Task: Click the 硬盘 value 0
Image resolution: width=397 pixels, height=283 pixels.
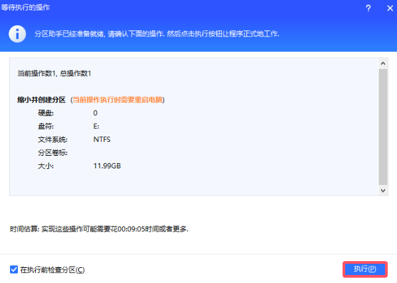Action: 95,113
